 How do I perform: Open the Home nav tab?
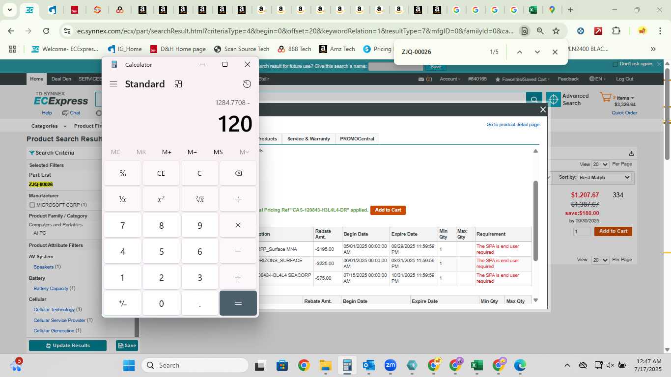[36, 79]
